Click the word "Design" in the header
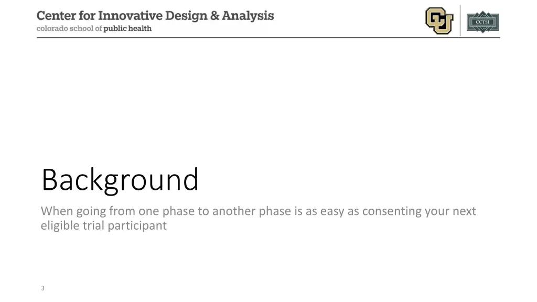The image size is (537, 302). 186,16
